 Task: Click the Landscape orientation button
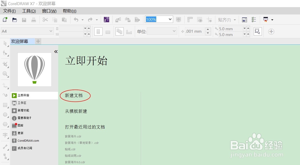click(x=108, y=32)
